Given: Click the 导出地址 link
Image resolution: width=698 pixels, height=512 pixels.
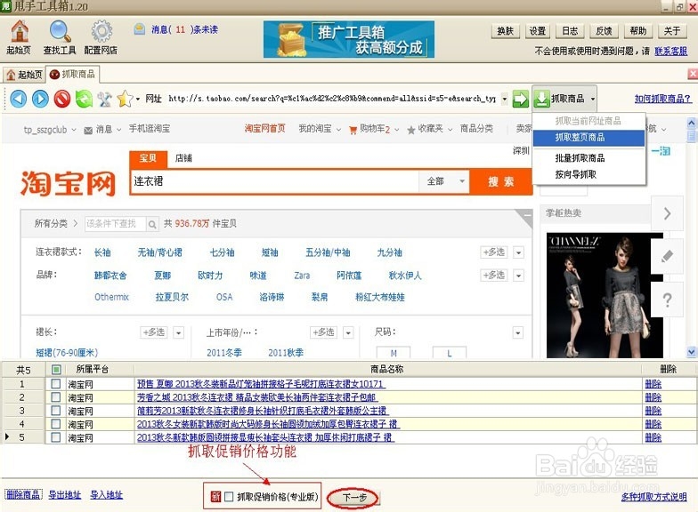Looking at the screenshot, I should (64, 494).
